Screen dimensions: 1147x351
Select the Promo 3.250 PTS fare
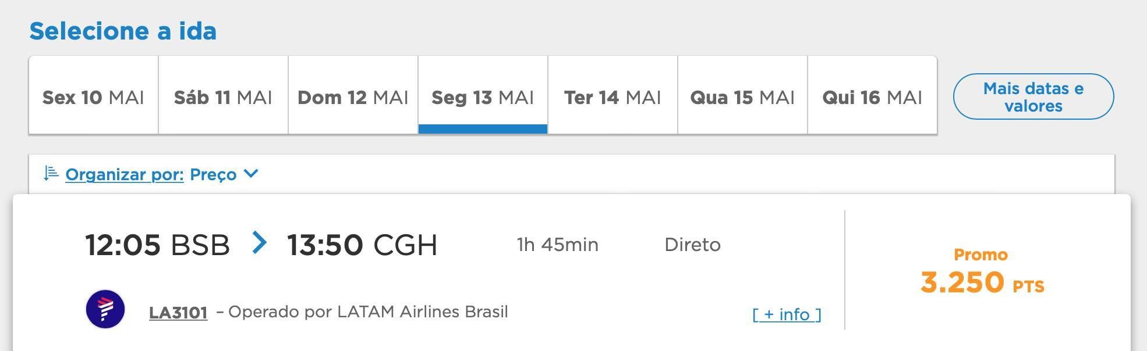[x=982, y=272]
